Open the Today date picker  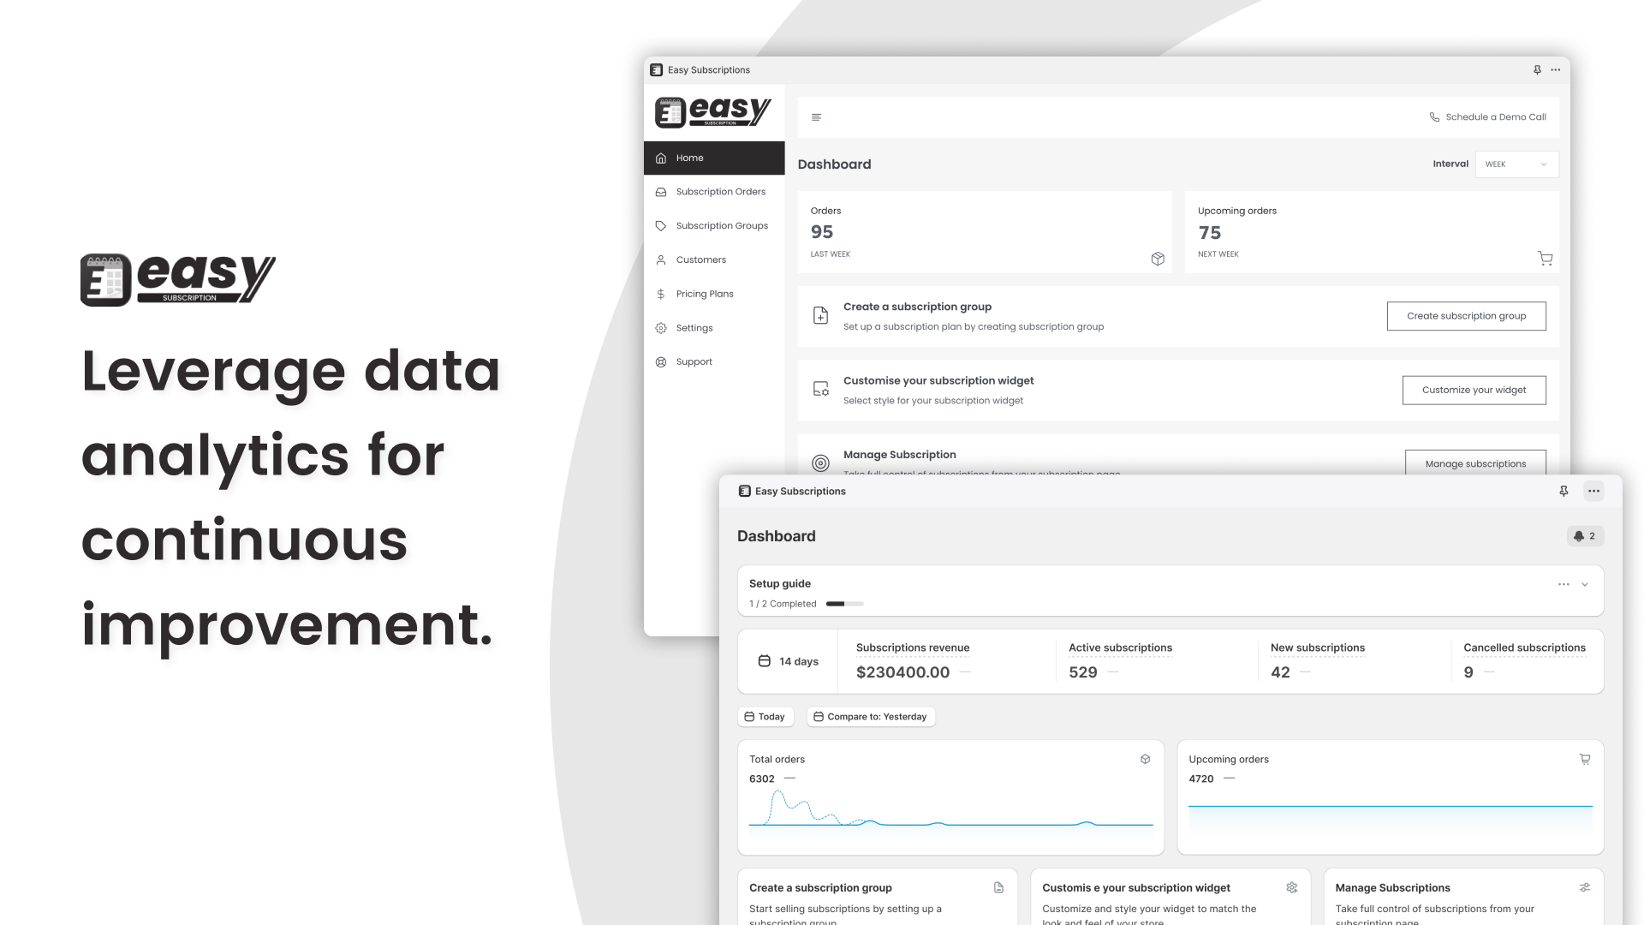[765, 717]
